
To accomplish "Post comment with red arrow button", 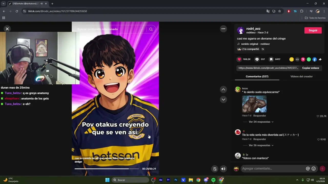I will [x=322, y=169].
